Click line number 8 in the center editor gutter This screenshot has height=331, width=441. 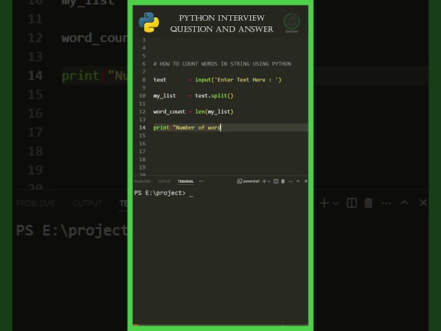pyautogui.click(x=144, y=80)
